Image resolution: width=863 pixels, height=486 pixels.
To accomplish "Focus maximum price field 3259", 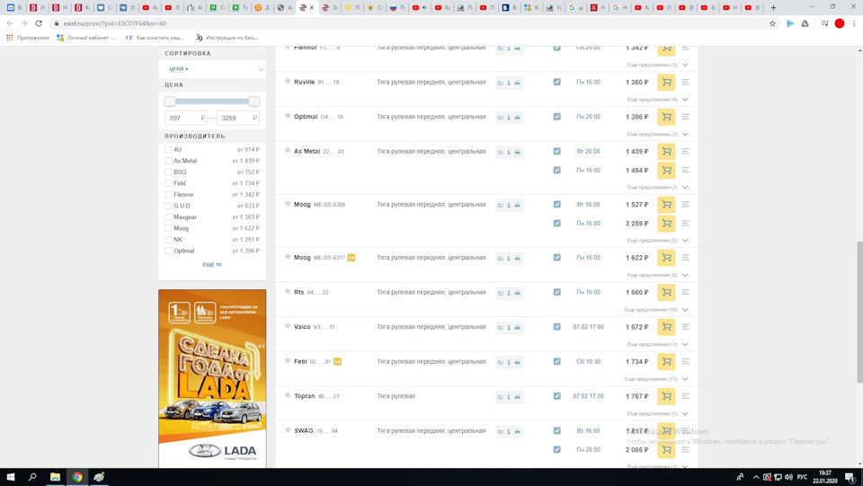I will pos(237,118).
